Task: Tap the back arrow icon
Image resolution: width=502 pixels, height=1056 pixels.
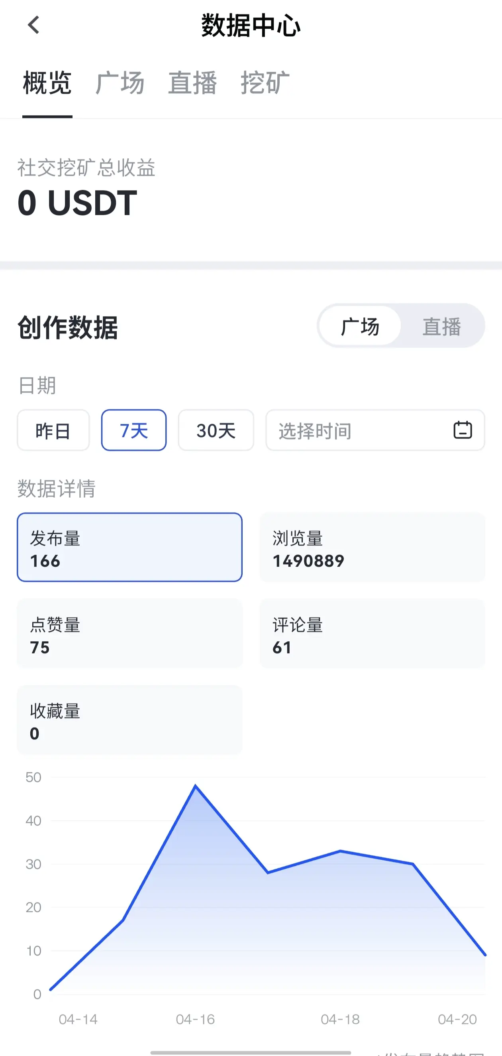Action: point(33,25)
